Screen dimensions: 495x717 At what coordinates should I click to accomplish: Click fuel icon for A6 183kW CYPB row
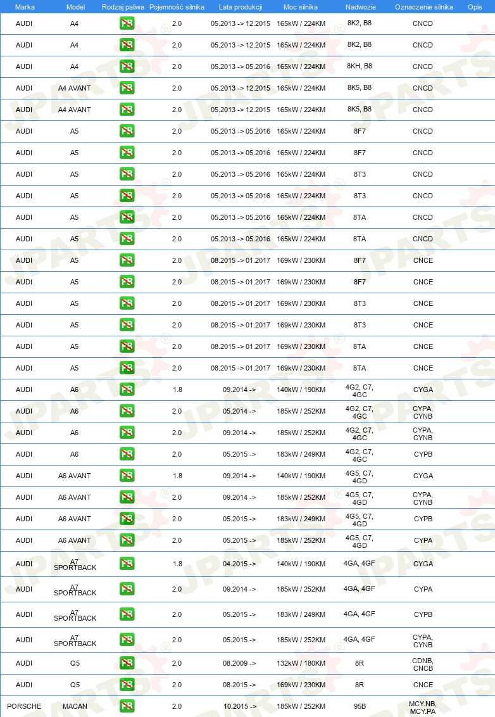click(x=127, y=454)
